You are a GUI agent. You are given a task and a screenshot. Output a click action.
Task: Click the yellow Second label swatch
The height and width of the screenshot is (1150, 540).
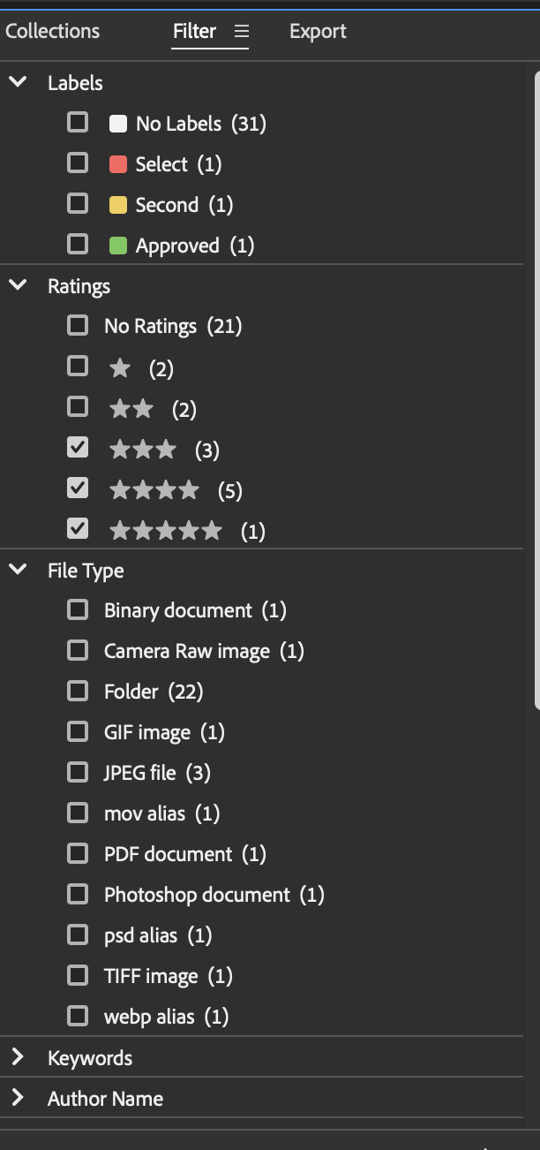click(118, 204)
